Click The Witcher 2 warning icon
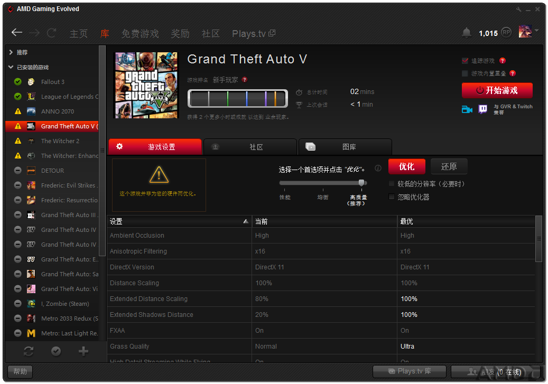This screenshot has height=384, width=548. tap(18, 141)
